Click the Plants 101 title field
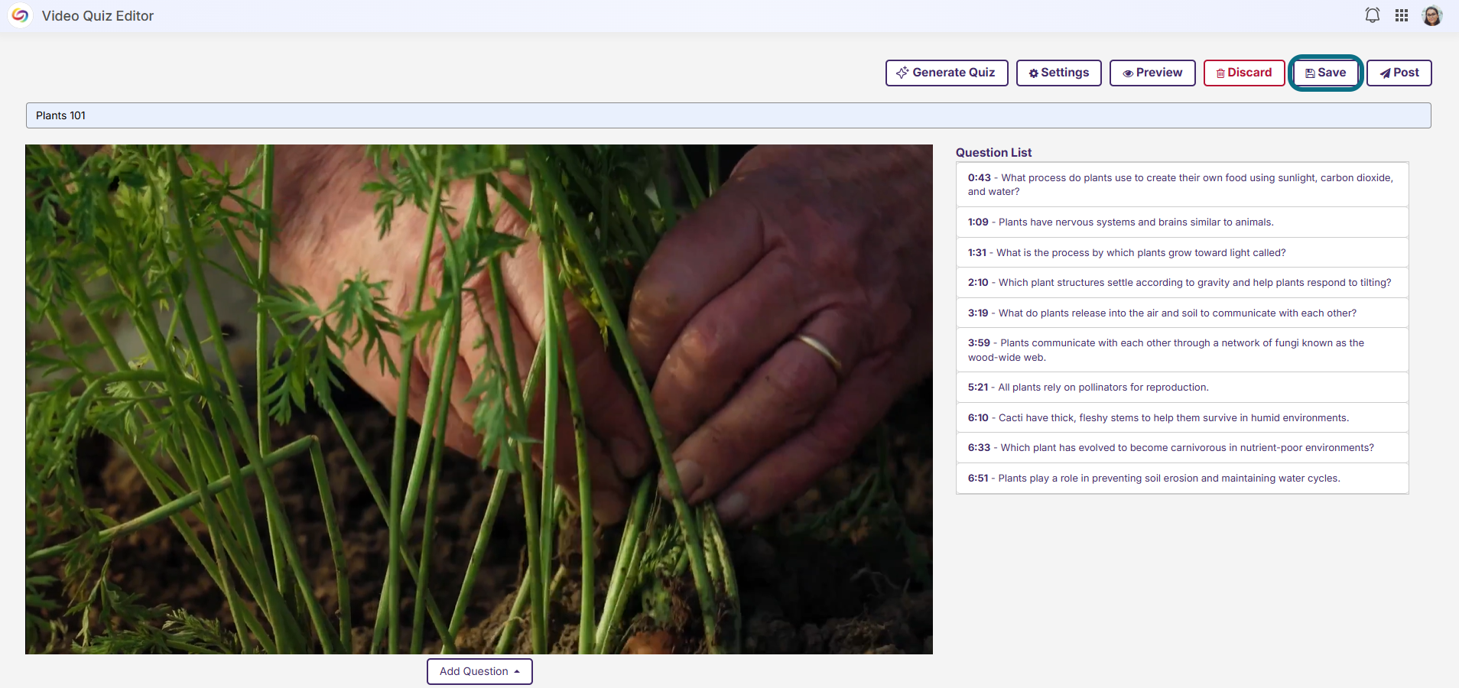The height and width of the screenshot is (688, 1459). click(728, 115)
